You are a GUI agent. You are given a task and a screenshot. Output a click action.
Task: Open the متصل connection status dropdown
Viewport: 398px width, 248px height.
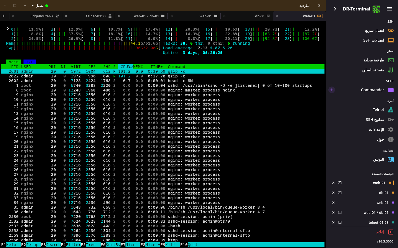(x=40, y=6)
